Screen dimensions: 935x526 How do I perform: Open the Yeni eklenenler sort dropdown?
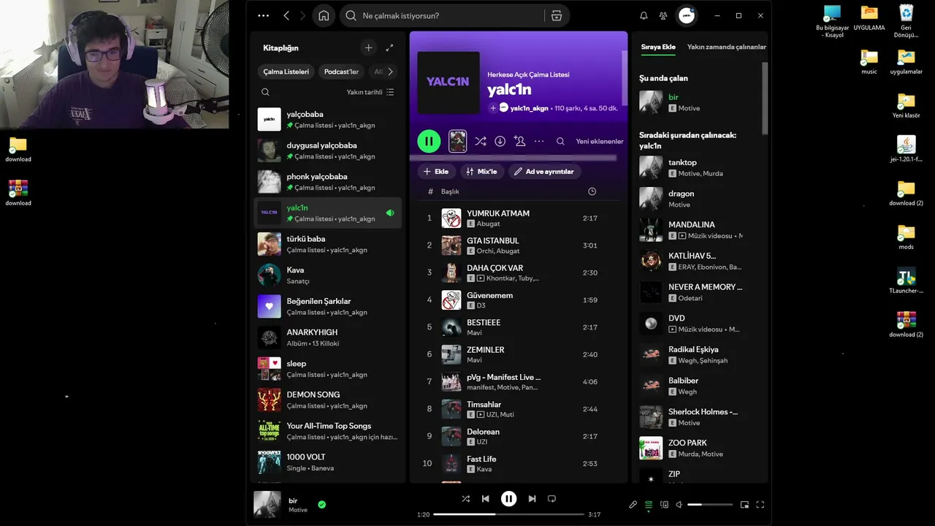click(x=600, y=141)
